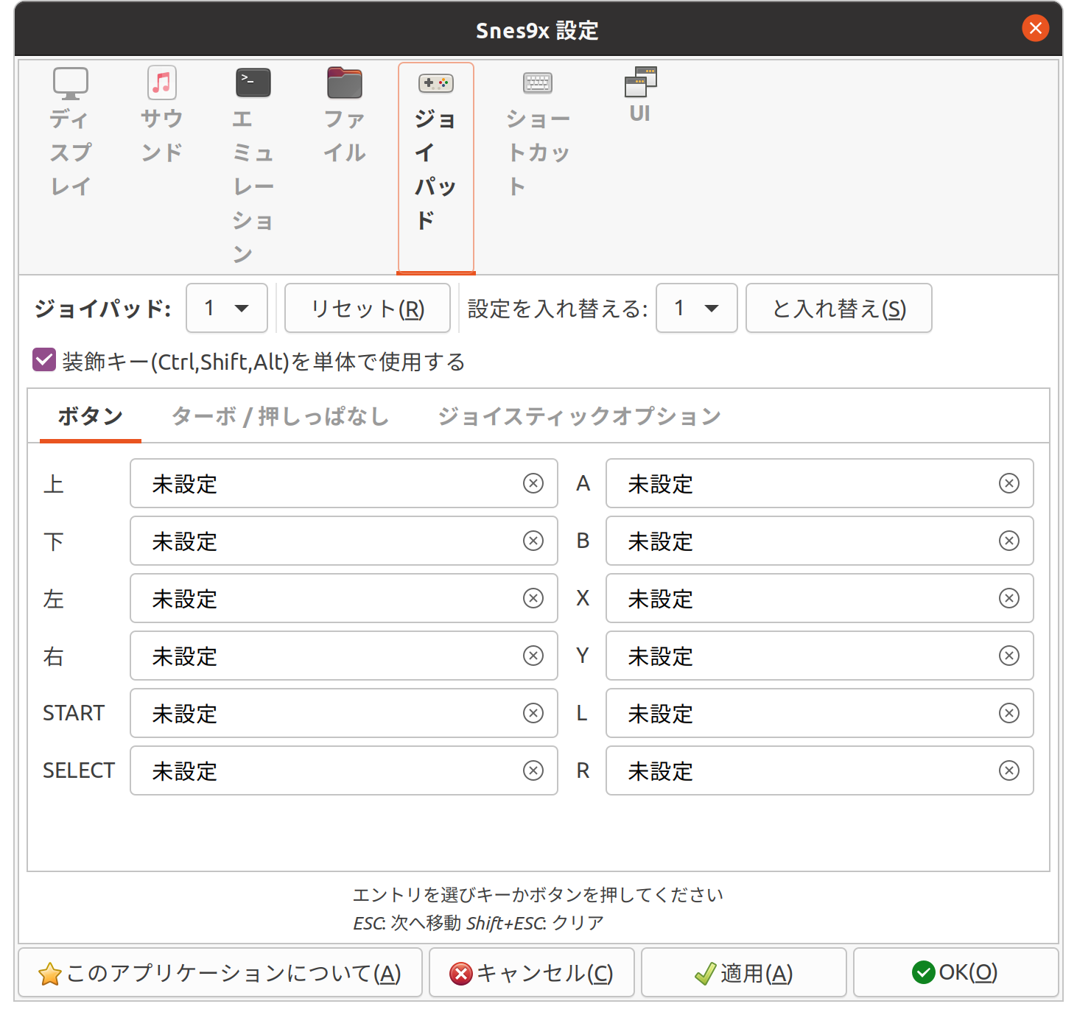
Task: Click the と入れ替え(S) button
Action: (x=839, y=308)
